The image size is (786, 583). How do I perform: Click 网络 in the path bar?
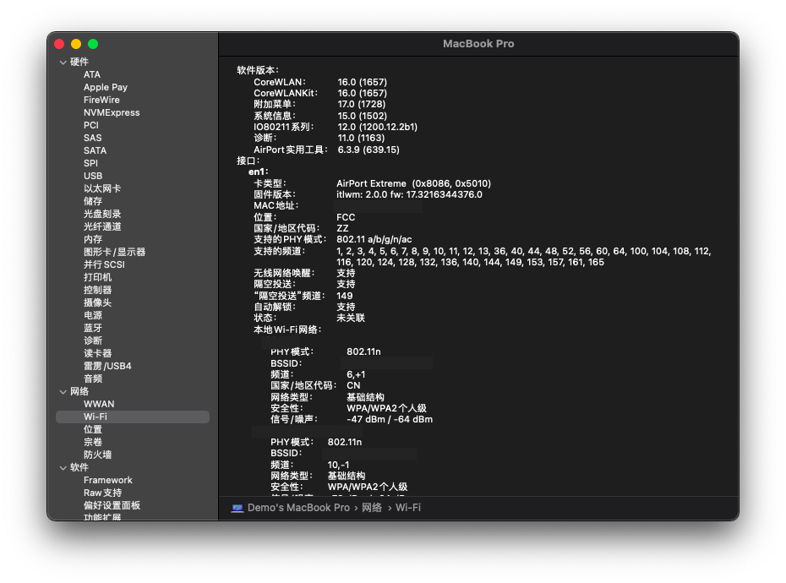371,508
